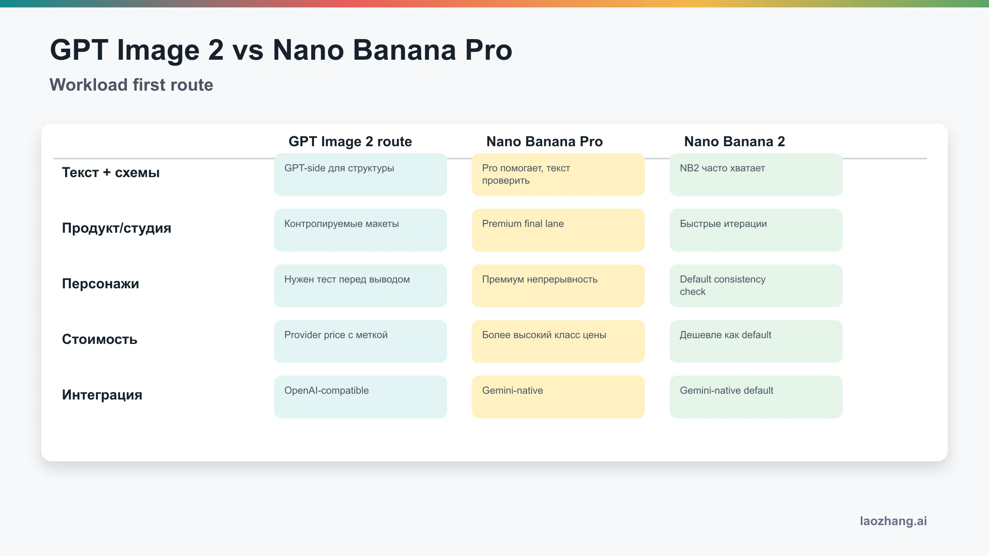Screen dimensions: 989x556
Task: Click the "Персонажи" row label
Action: pyautogui.click(x=100, y=284)
